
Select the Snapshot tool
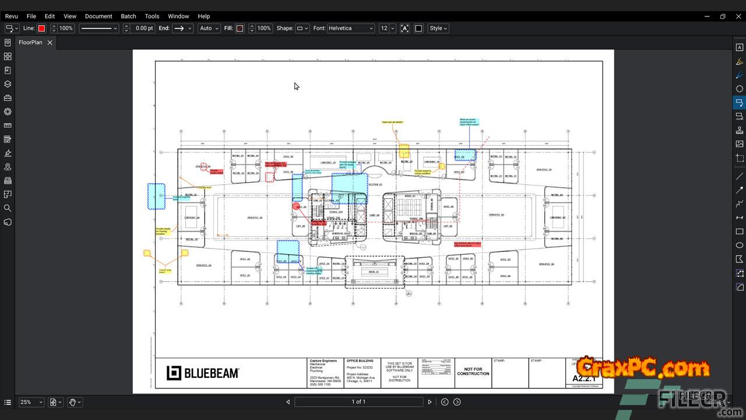740,158
